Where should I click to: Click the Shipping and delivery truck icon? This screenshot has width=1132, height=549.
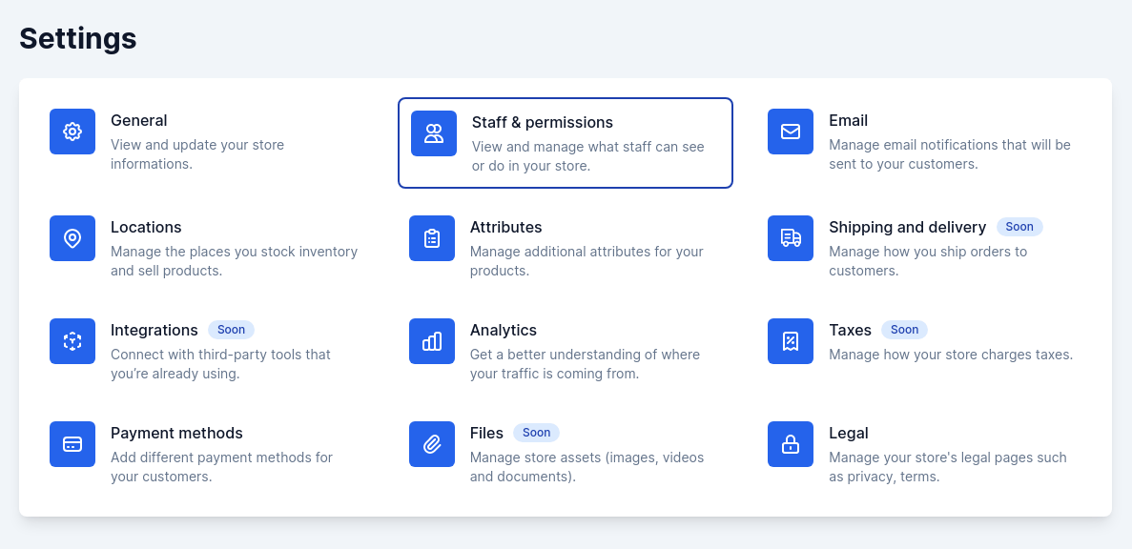click(x=791, y=238)
